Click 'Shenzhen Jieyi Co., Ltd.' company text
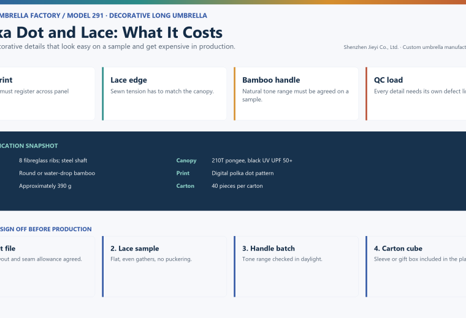Viewport: 466px width, 318px height. [x=371, y=47]
